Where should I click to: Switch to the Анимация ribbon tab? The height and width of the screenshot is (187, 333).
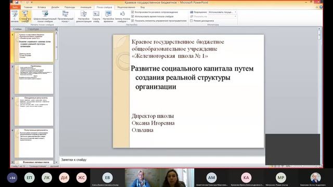(x=86, y=7)
